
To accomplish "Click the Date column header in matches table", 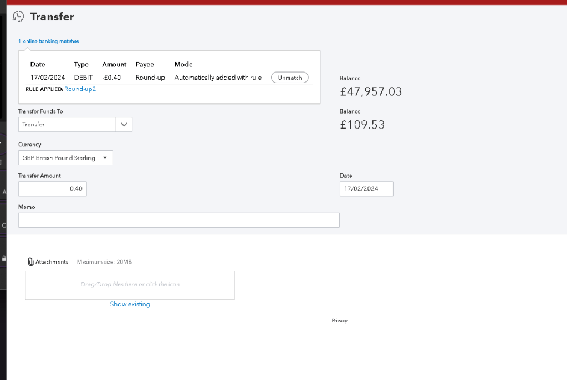I will tap(38, 64).
